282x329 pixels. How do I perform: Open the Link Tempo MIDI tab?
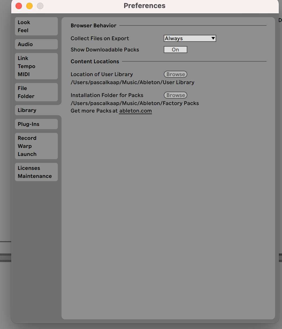(x=36, y=66)
